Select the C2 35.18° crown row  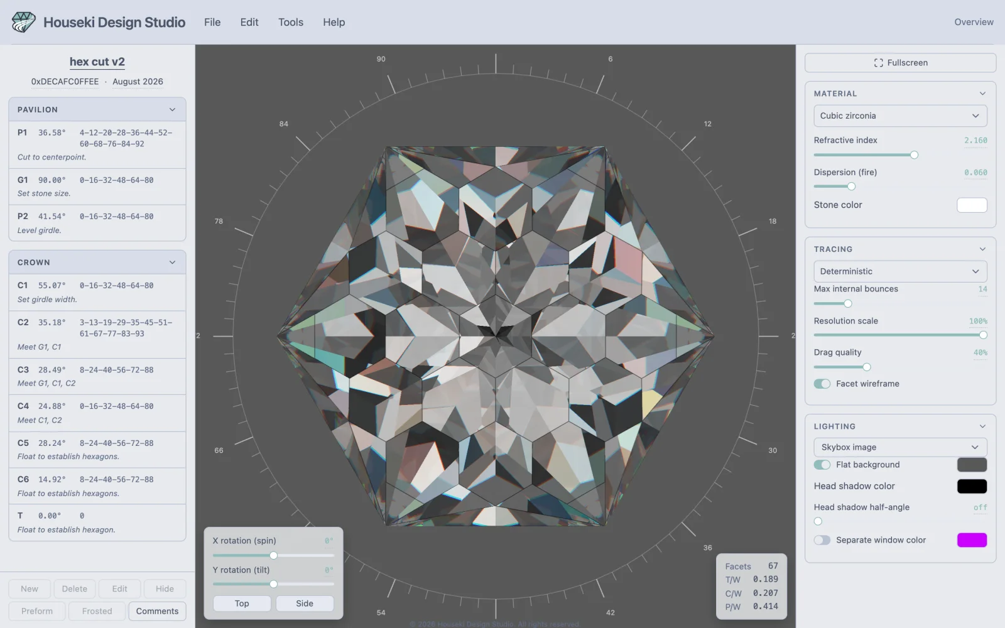pyautogui.click(x=97, y=334)
